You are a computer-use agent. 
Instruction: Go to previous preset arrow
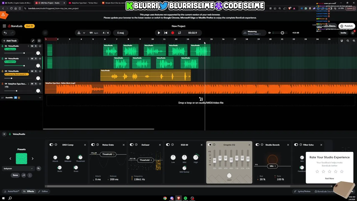(11, 159)
